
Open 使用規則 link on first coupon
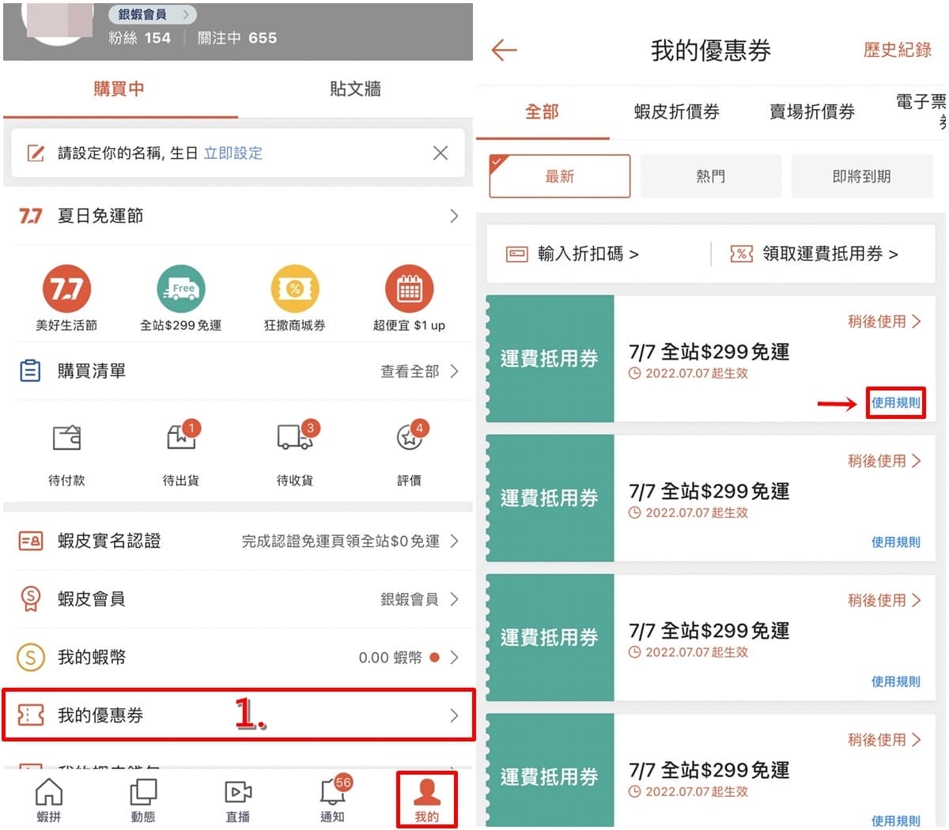point(896,402)
